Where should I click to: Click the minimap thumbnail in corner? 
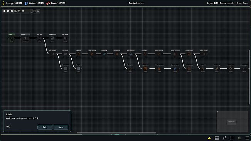[x=232, y=121]
